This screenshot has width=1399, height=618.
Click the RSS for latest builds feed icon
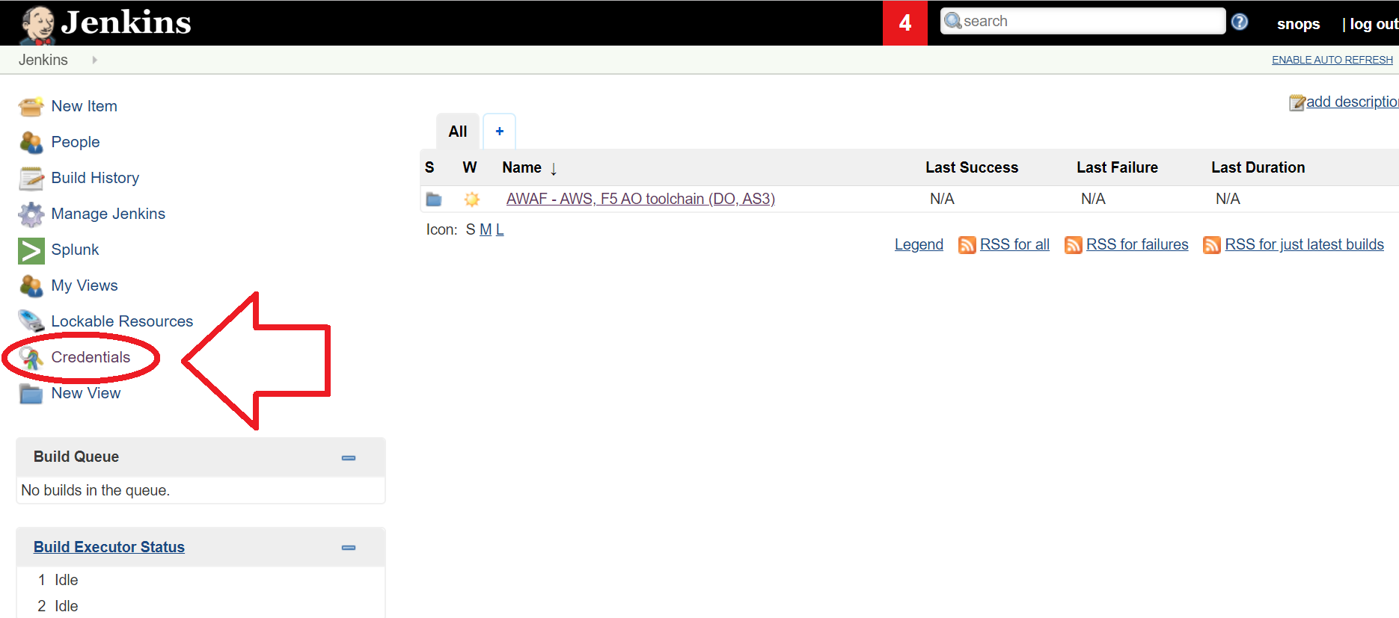coord(1212,245)
